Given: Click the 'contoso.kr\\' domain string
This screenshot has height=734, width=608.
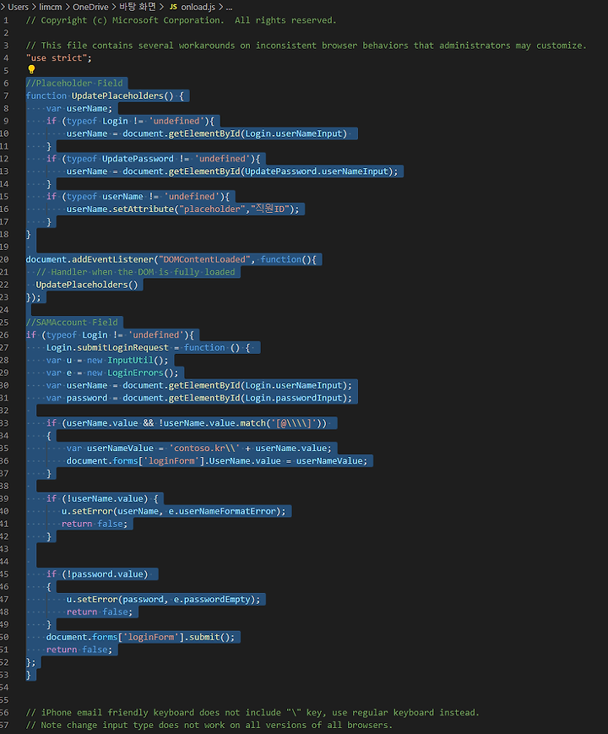Looking at the screenshot, I should point(204,448).
